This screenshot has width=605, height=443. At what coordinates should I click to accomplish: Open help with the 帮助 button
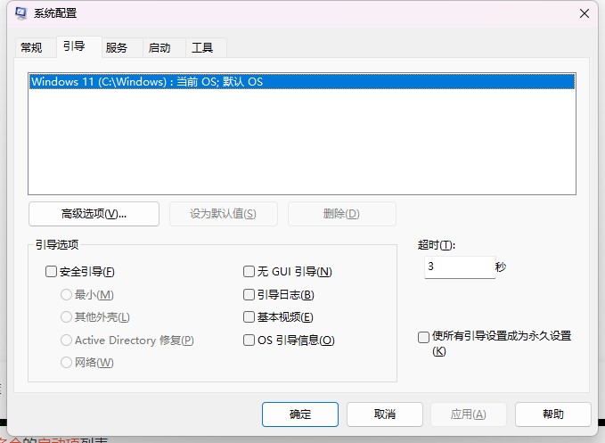553,414
